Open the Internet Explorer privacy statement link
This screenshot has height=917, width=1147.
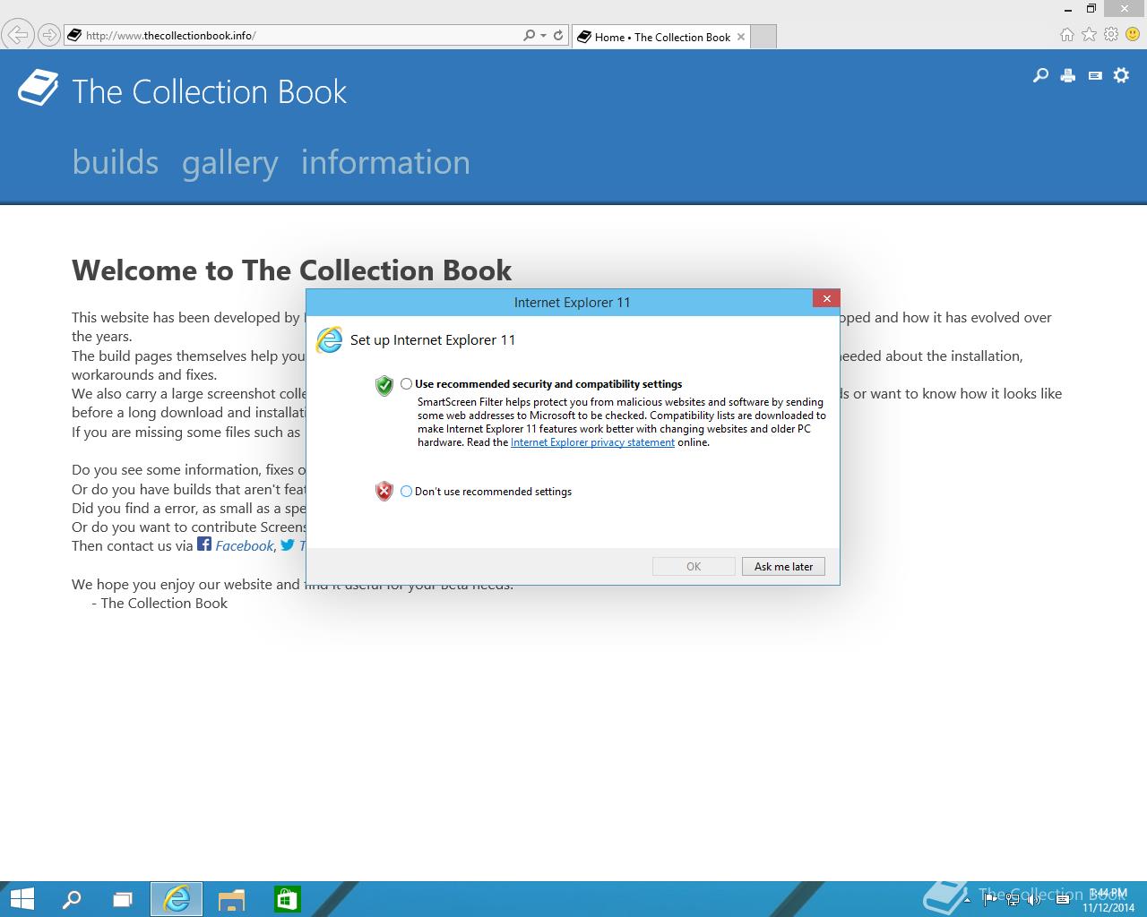pyautogui.click(x=592, y=442)
